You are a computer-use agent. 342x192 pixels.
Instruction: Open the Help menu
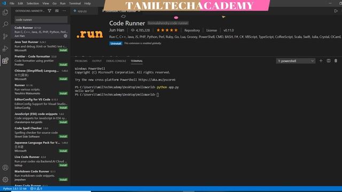(88, 4)
